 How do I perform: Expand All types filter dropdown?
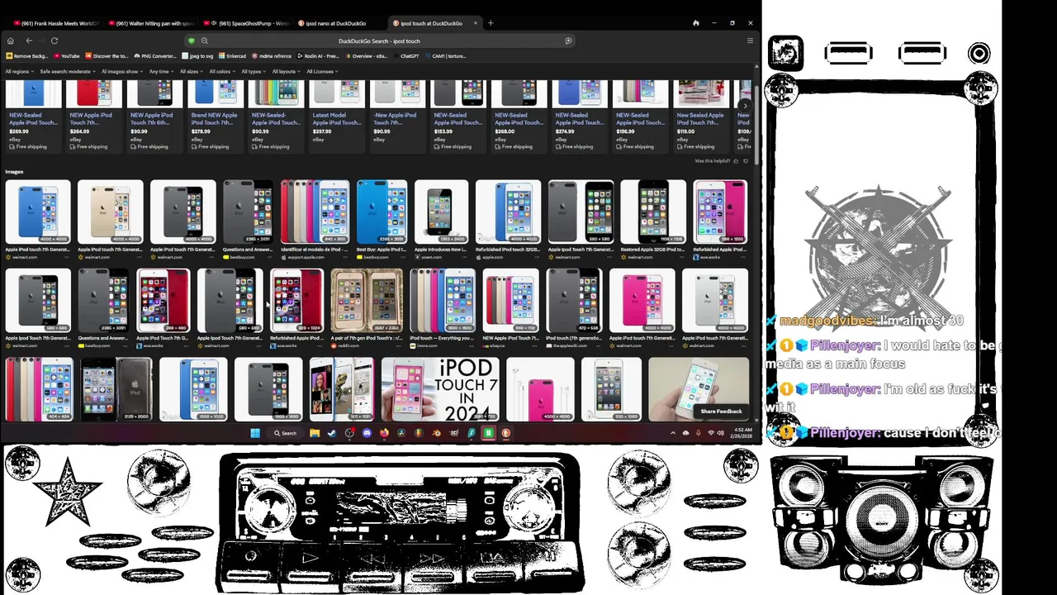pos(253,72)
